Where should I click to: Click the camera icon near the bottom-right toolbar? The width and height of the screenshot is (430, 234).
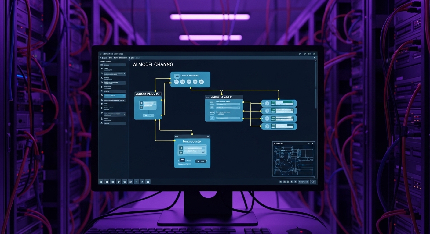click(x=288, y=182)
